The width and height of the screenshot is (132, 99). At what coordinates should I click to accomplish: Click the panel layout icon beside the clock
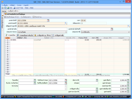[5, 8]
